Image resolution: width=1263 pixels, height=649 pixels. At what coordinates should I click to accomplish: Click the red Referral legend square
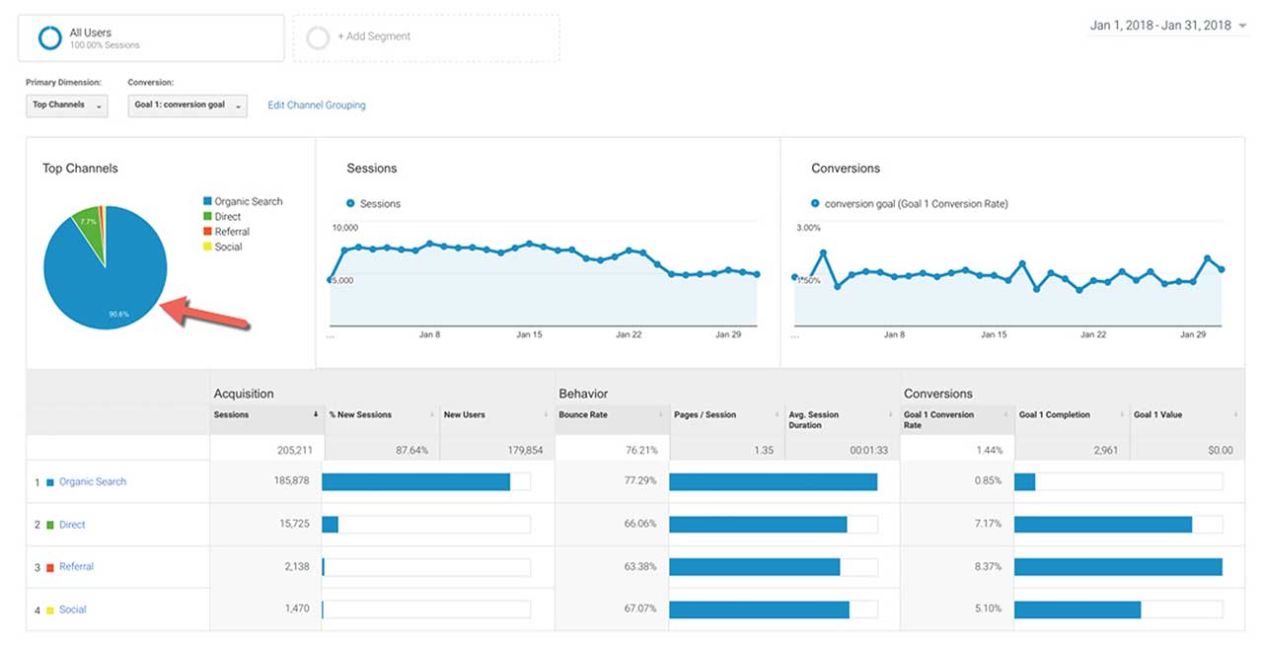206,232
